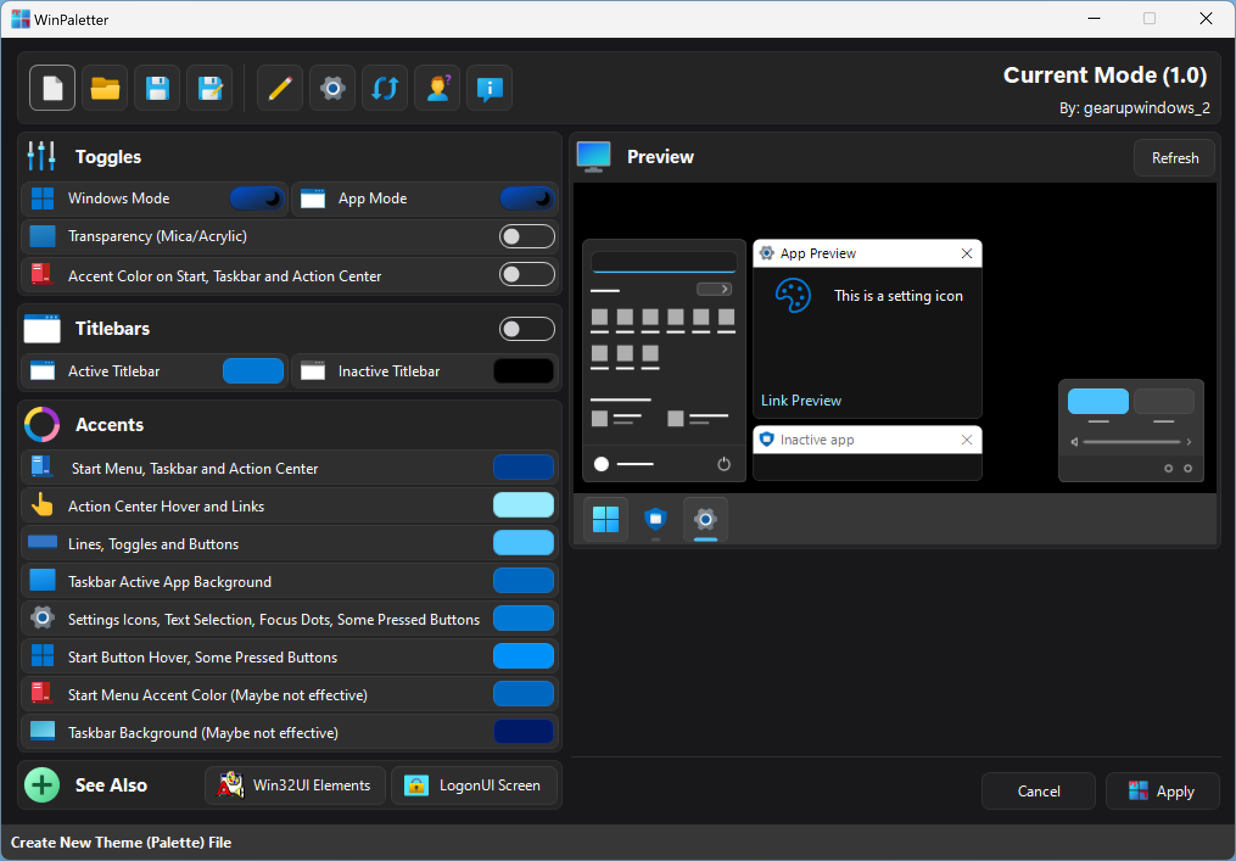This screenshot has width=1236, height=861.
Task: Click the Accents color ring icon
Action: pyautogui.click(x=42, y=424)
